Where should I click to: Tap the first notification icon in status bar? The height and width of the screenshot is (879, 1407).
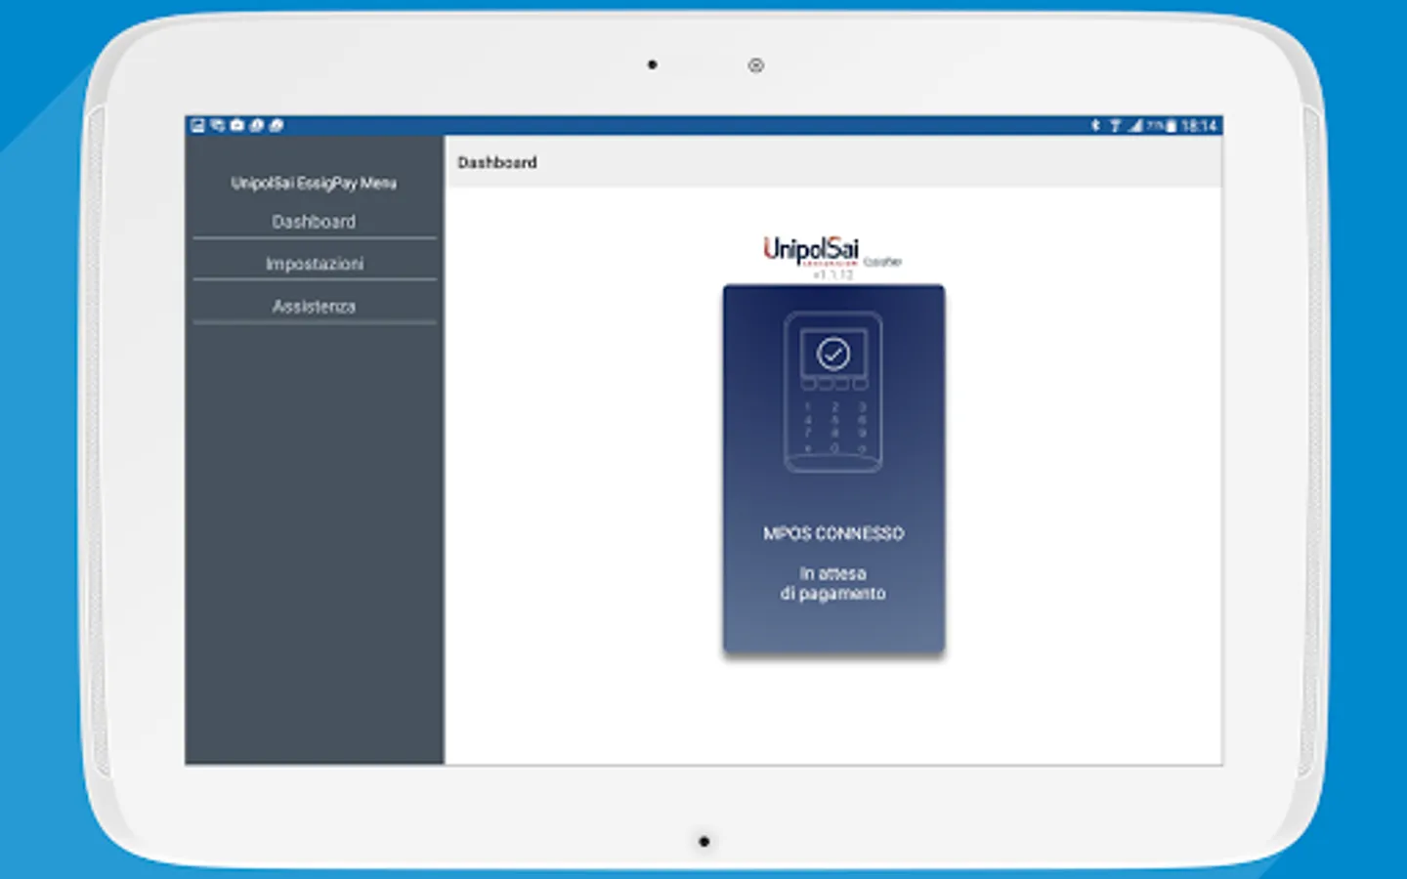pos(197,125)
